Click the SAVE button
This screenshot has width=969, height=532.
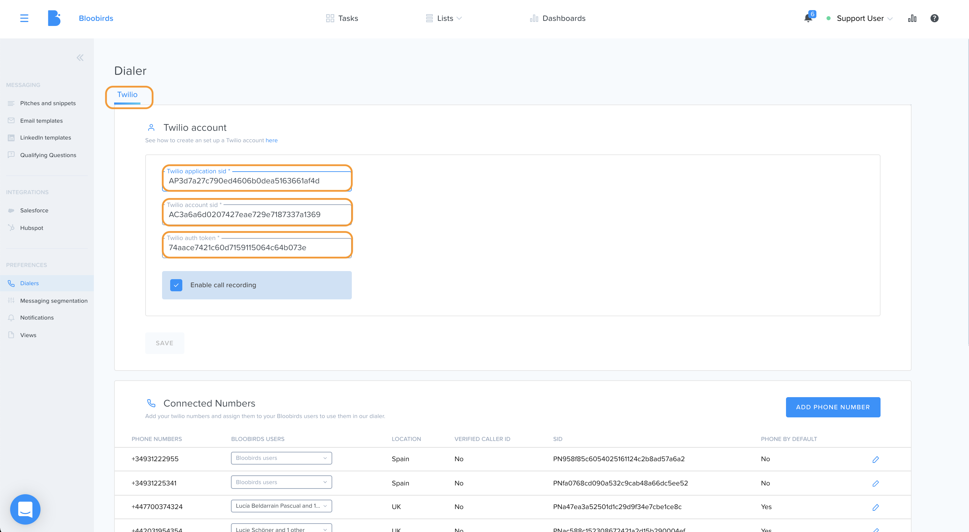(x=165, y=343)
